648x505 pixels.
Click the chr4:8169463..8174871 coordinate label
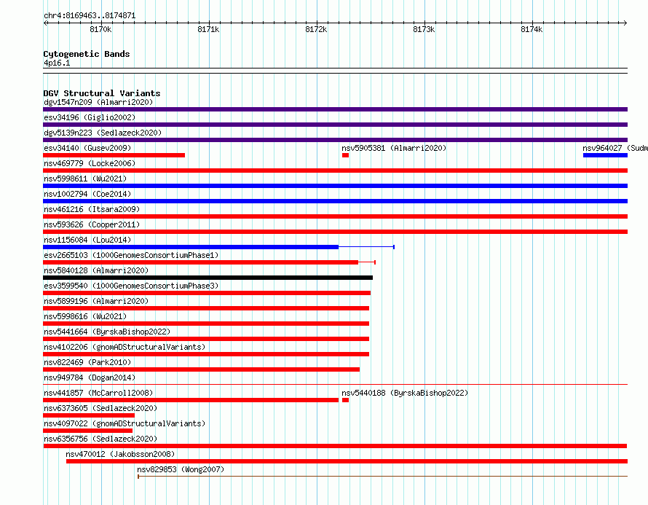(x=90, y=16)
